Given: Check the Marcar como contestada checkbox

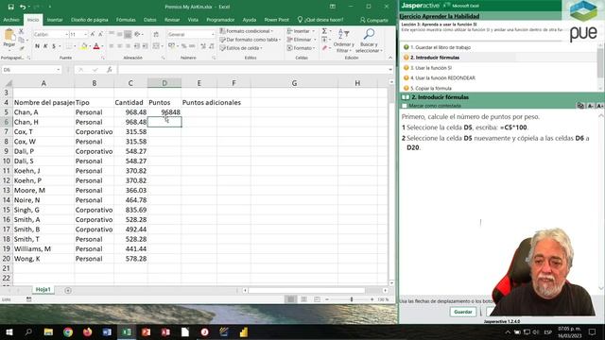Looking at the screenshot, I should (405, 106).
